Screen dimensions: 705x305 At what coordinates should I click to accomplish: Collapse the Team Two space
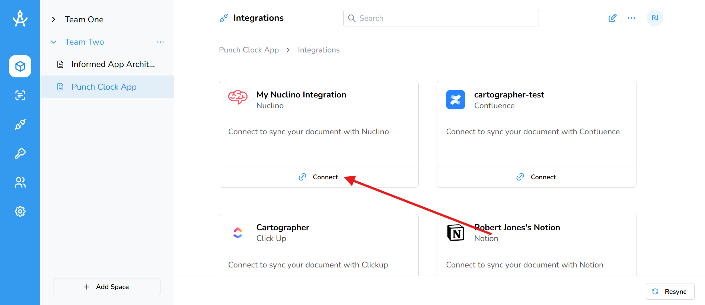(x=54, y=42)
